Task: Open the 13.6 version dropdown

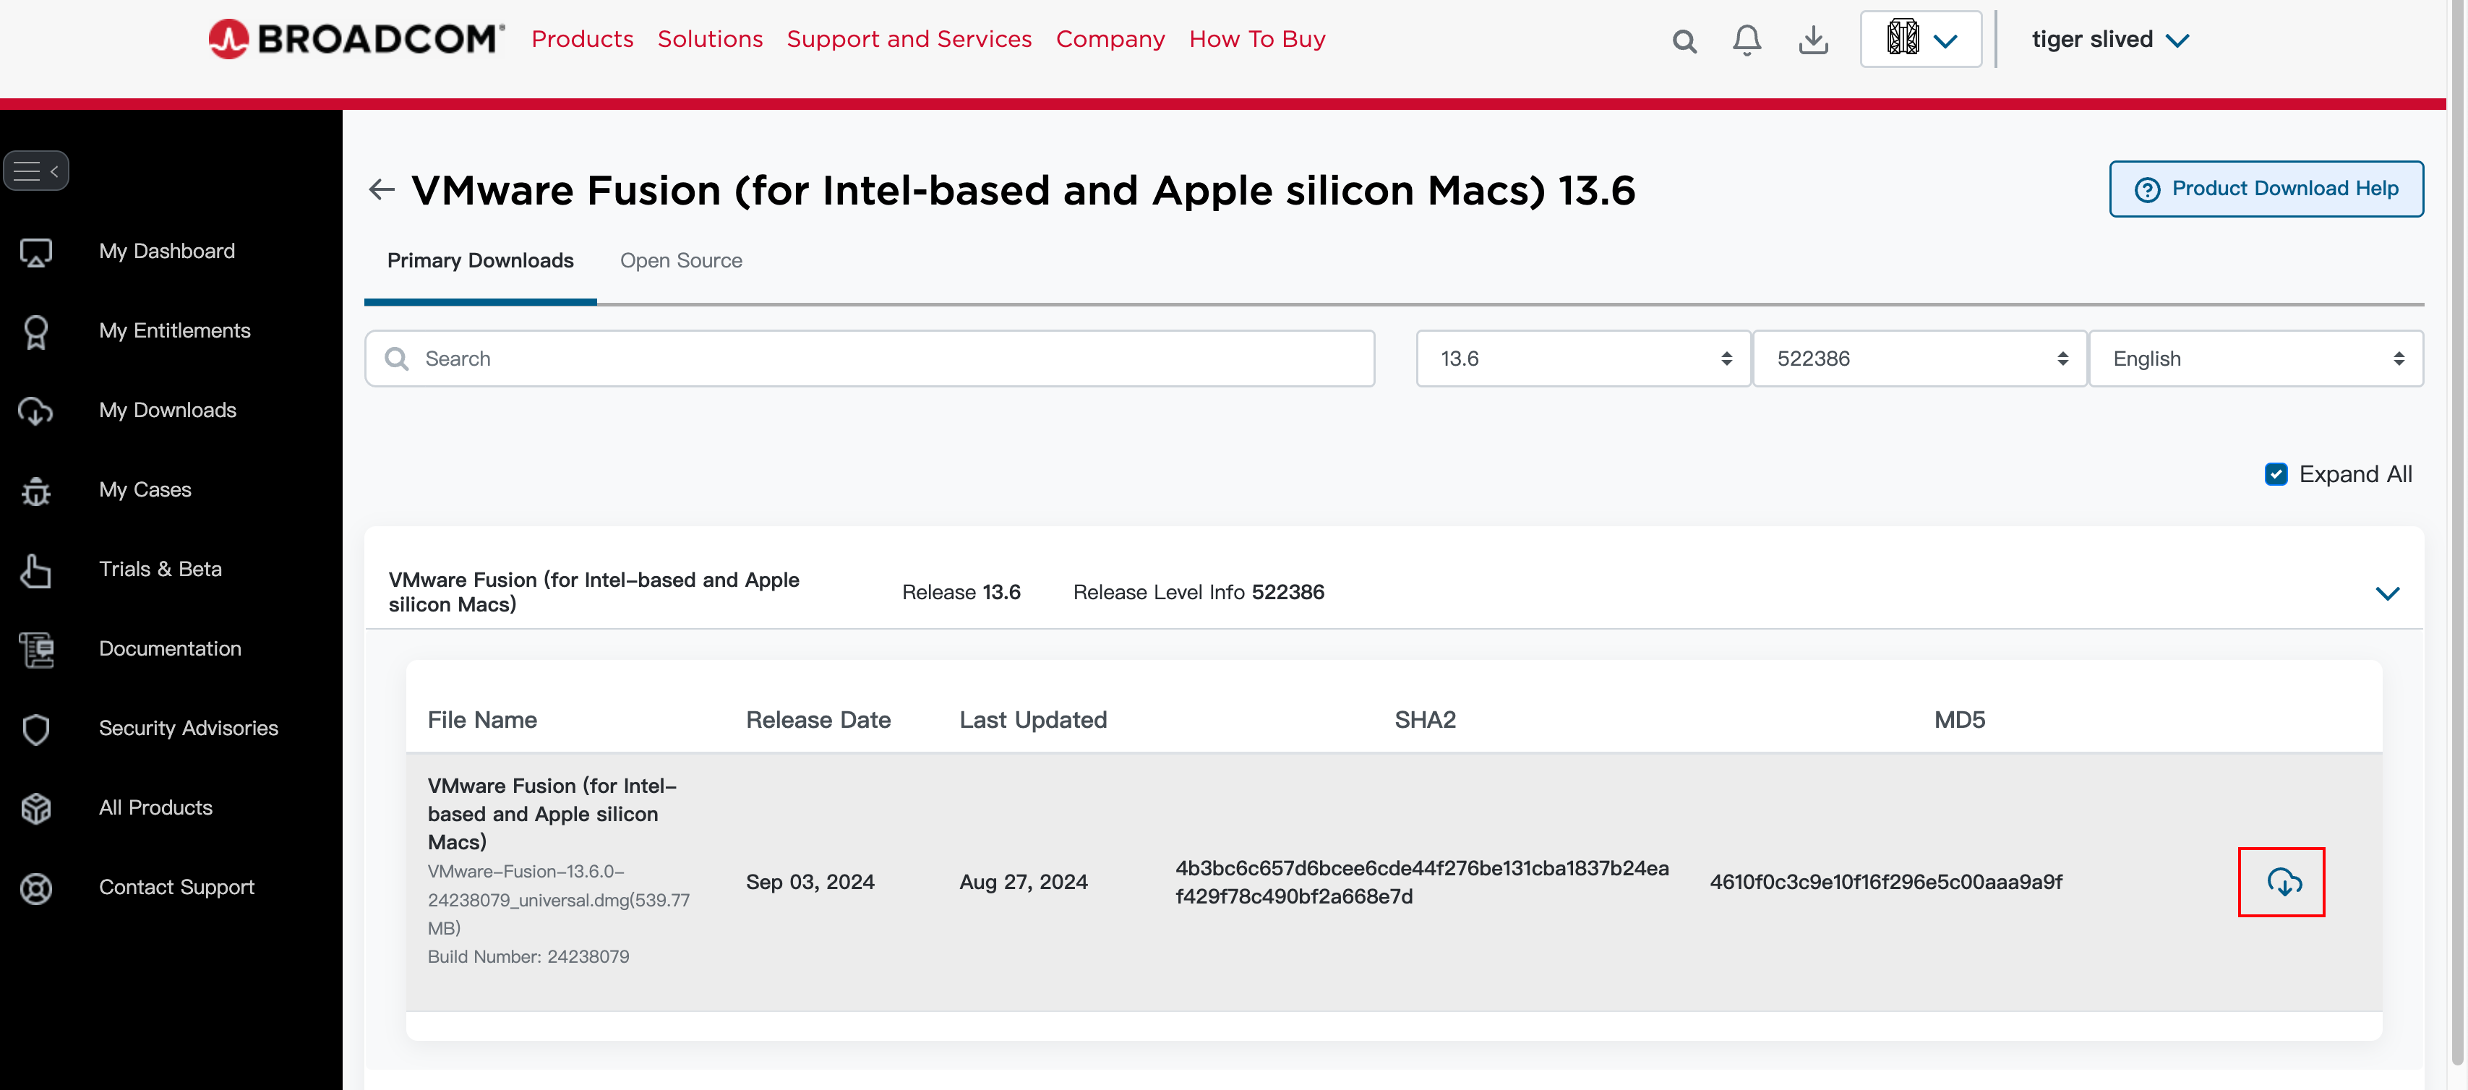Action: [1582, 359]
